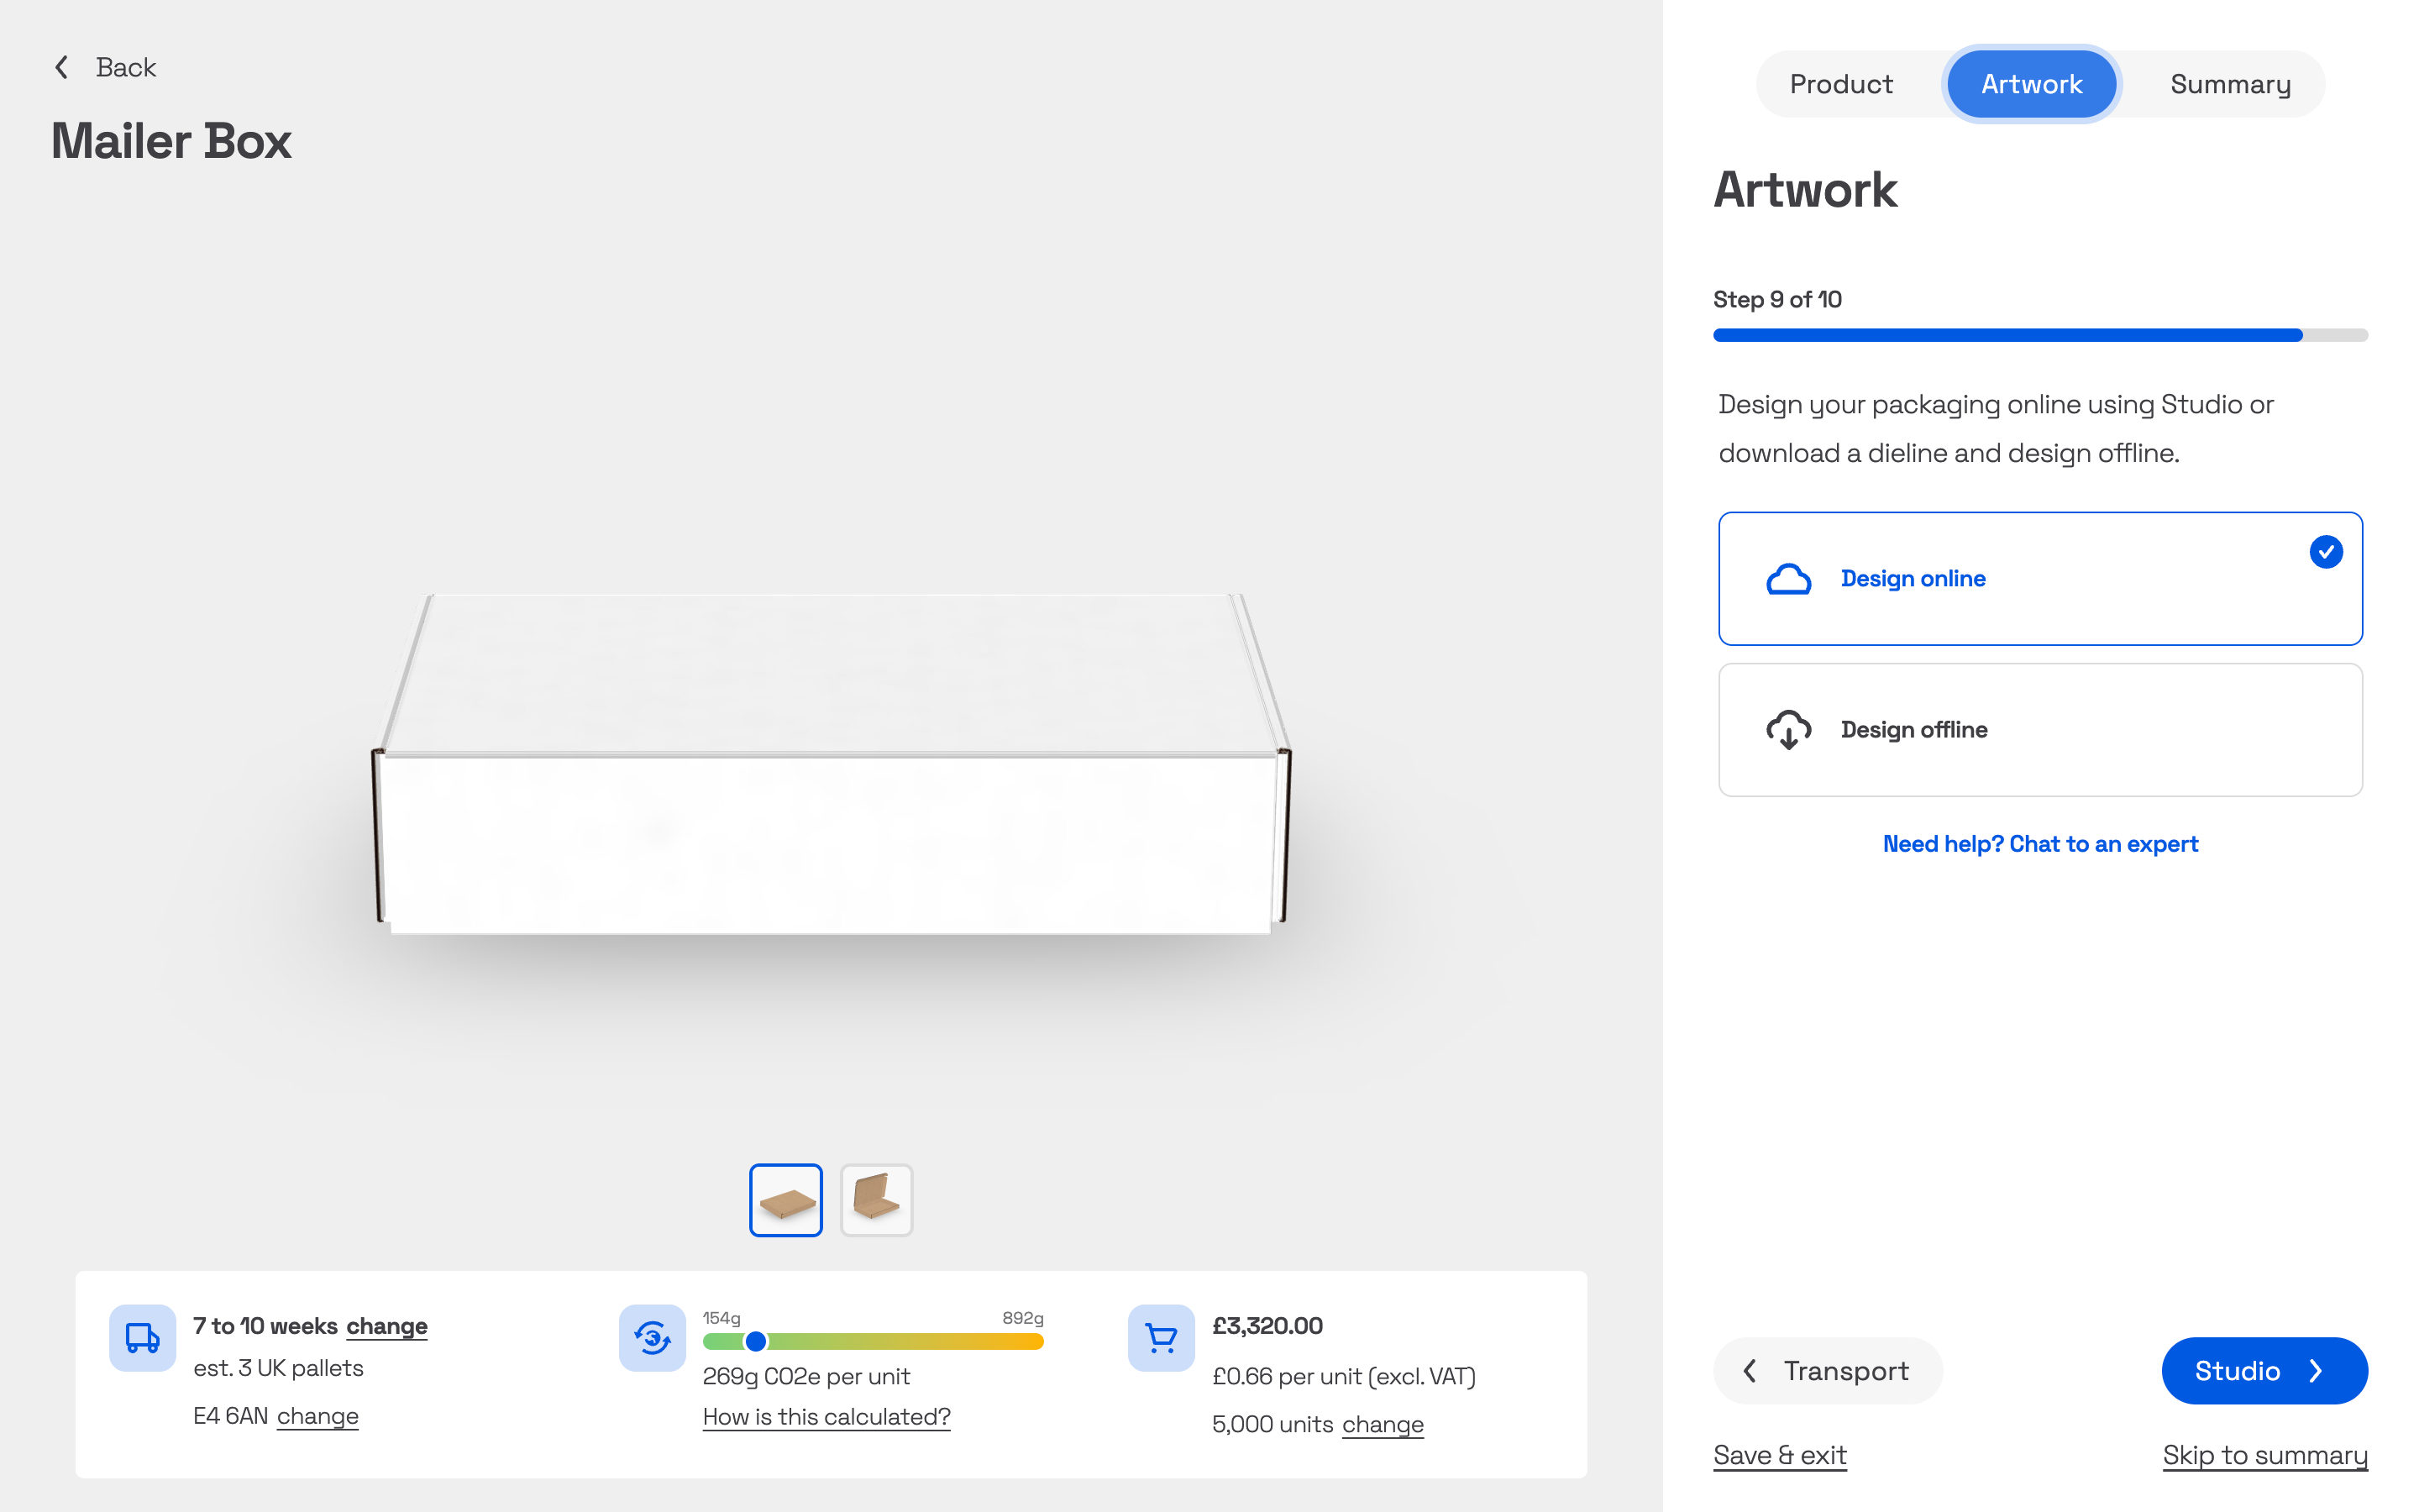The image size is (2419, 1512).
Task: Switch to the Product tab
Action: pos(1840,84)
